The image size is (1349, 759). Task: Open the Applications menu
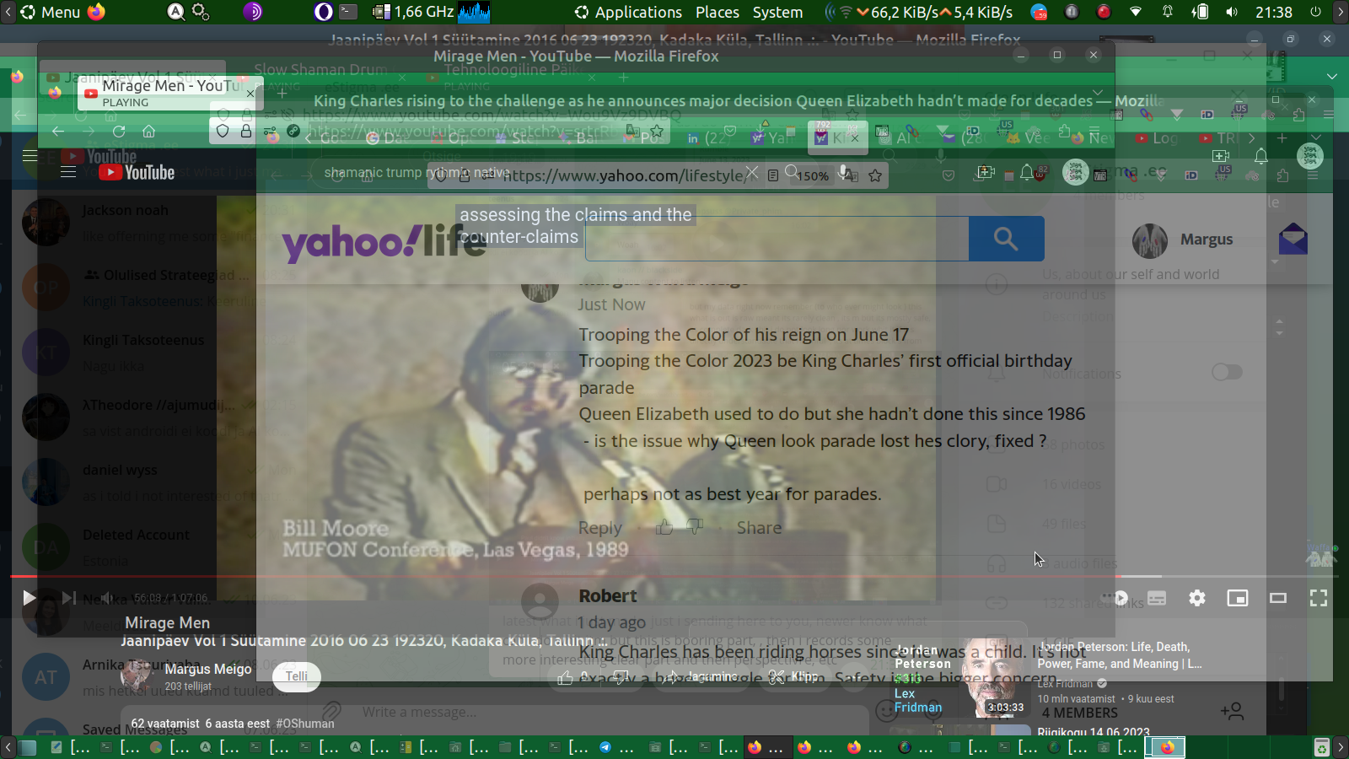point(629,12)
